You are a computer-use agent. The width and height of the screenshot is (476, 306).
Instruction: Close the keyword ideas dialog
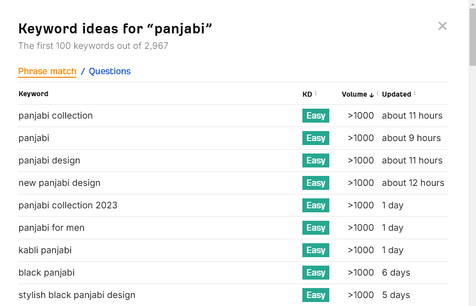[442, 26]
